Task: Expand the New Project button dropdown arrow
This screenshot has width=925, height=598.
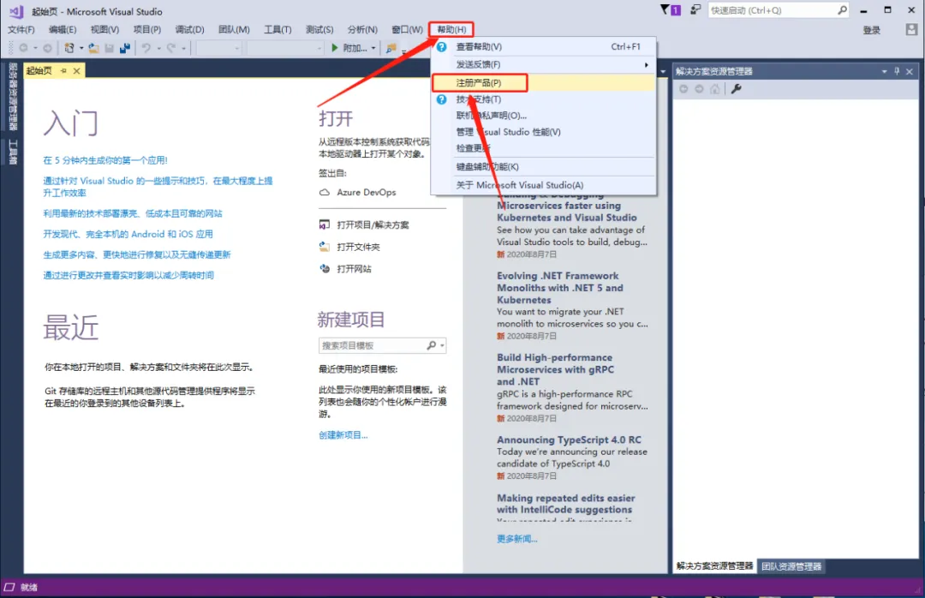Action: pyautogui.click(x=81, y=49)
